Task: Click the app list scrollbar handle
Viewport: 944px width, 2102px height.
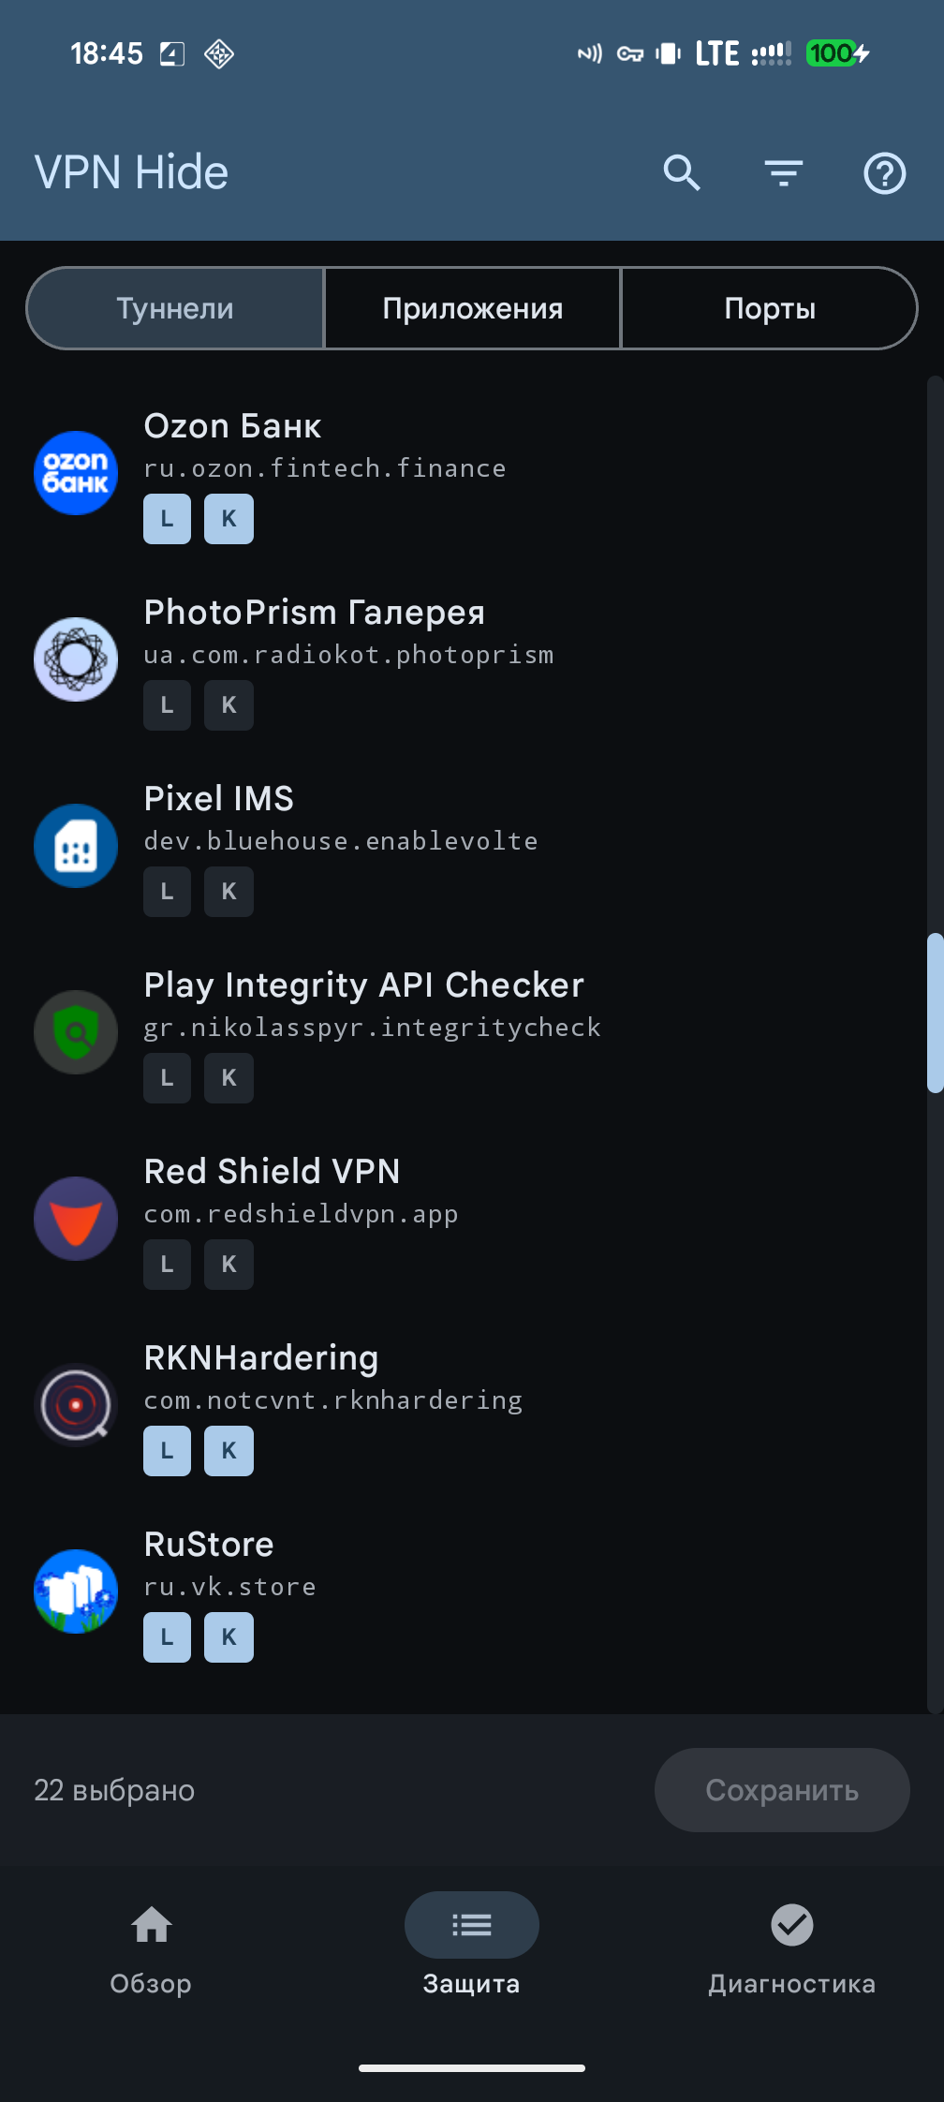Action: [x=935, y=1013]
